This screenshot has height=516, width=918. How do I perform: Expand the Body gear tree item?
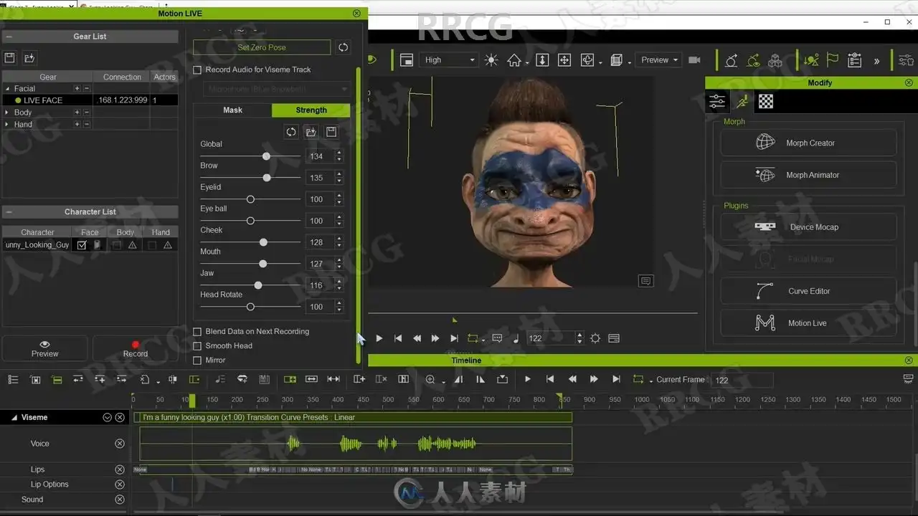coord(7,113)
